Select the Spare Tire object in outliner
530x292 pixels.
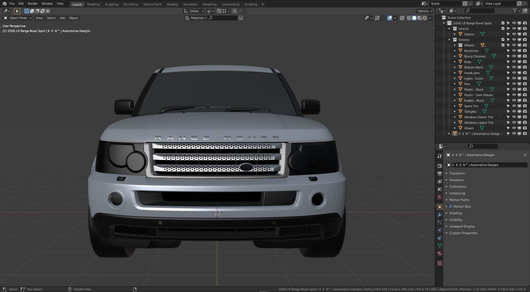(471, 106)
